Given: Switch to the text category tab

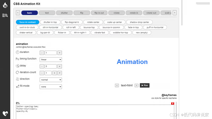Looking at the screenshot, I should point(47,13).
